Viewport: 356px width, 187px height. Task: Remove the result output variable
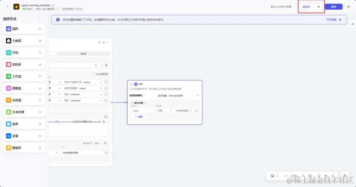pyautogui.click(x=196, y=111)
